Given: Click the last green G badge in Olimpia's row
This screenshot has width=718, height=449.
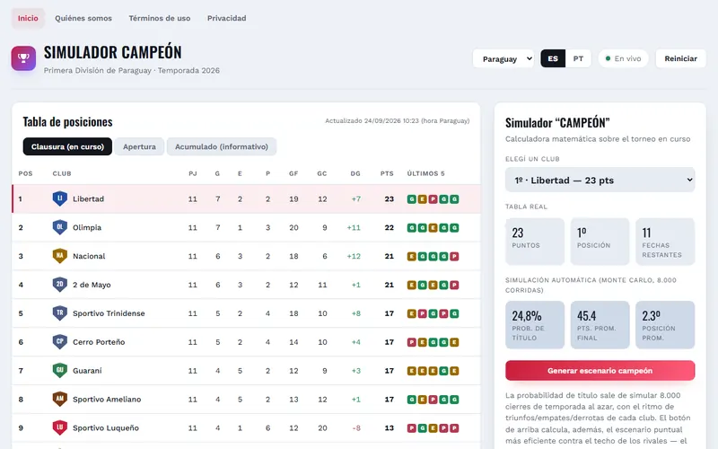Looking at the screenshot, I should 454,228.
